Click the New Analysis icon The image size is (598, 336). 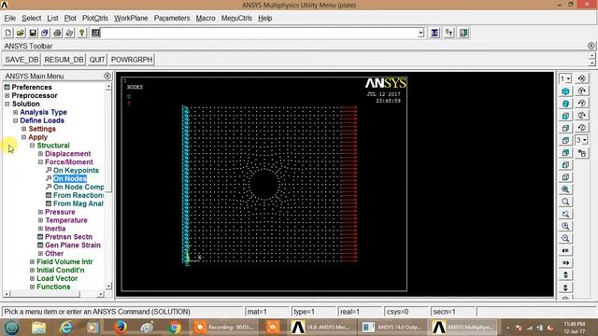point(8,33)
